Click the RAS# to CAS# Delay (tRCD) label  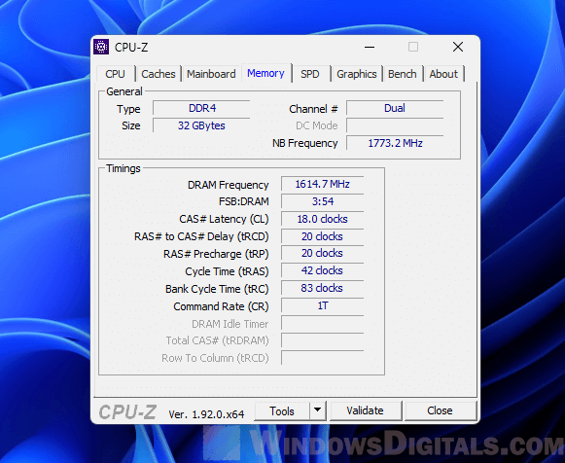click(201, 236)
